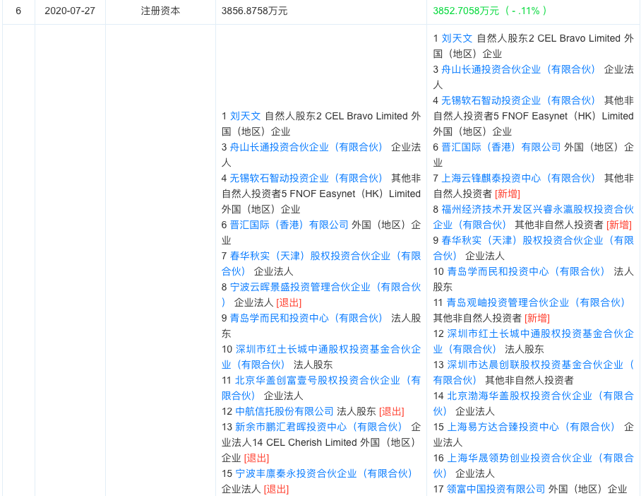Click entry 10 青岛学而民和投资中心 link

(x=526, y=272)
